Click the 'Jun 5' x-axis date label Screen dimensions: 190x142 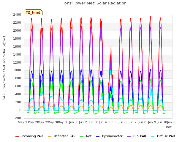[x=113, y=122]
